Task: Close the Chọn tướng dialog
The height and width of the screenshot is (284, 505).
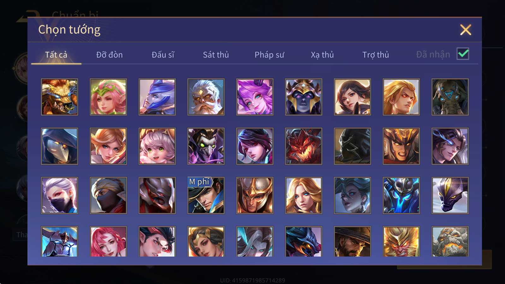Action: (466, 30)
